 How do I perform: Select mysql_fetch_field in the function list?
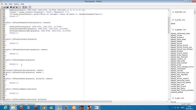(x=179, y=45)
